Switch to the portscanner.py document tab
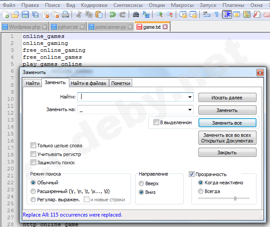This screenshot has width=270, height=227. [x=109, y=27]
